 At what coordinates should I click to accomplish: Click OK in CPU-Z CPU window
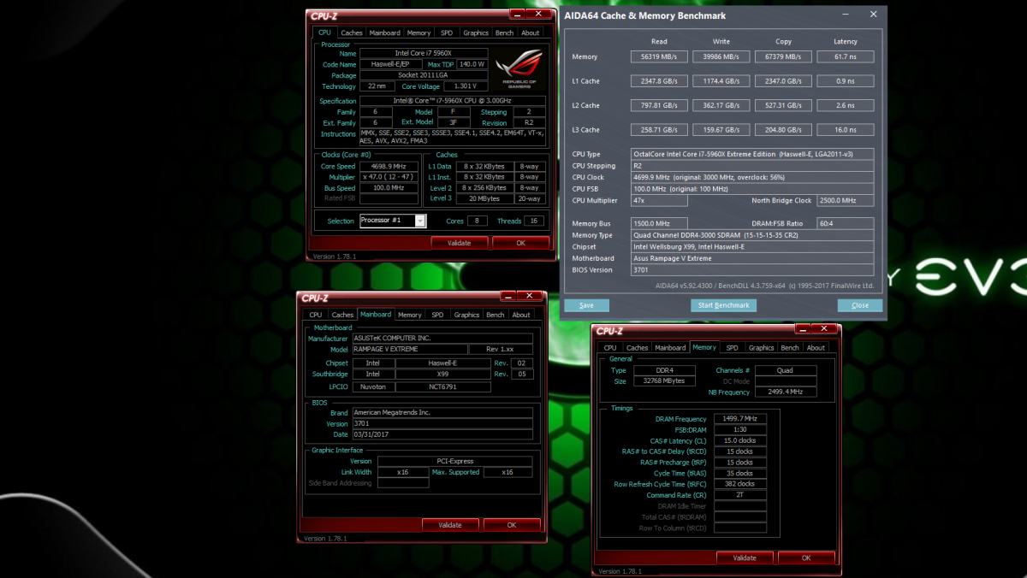(x=521, y=243)
